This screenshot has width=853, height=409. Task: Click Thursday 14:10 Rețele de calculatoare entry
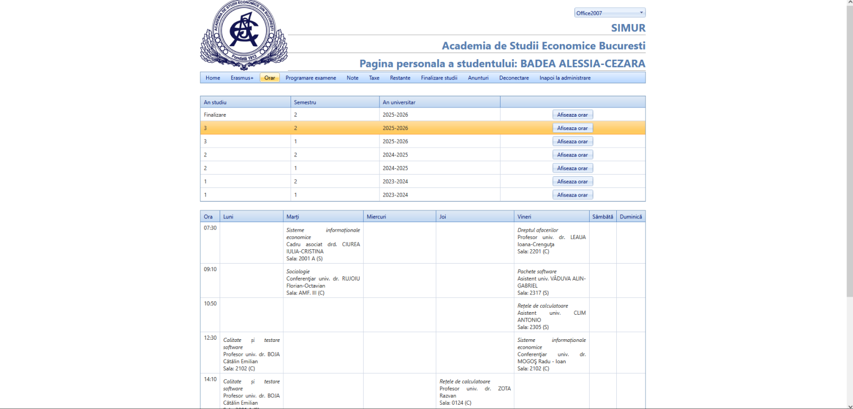pyautogui.click(x=475, y=392)
